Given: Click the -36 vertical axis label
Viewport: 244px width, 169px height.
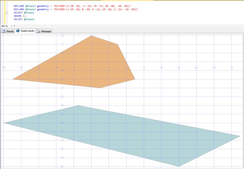Looking at the screenshot, I should [62, 149].
